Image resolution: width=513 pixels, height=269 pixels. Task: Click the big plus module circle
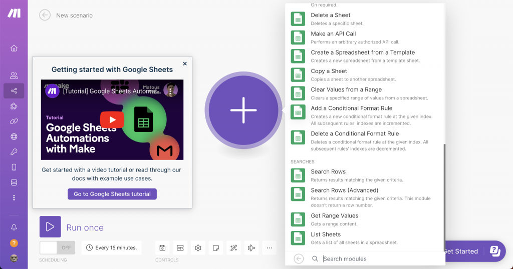(243, 110)
